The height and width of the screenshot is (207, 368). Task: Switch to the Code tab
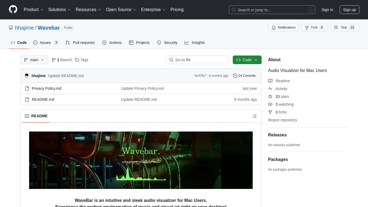(x=19, y=43)
